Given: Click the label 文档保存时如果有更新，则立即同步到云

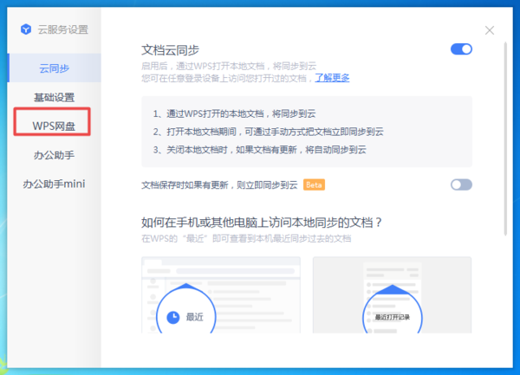Looking at the screenshot, I should click(x=219, y=184).
